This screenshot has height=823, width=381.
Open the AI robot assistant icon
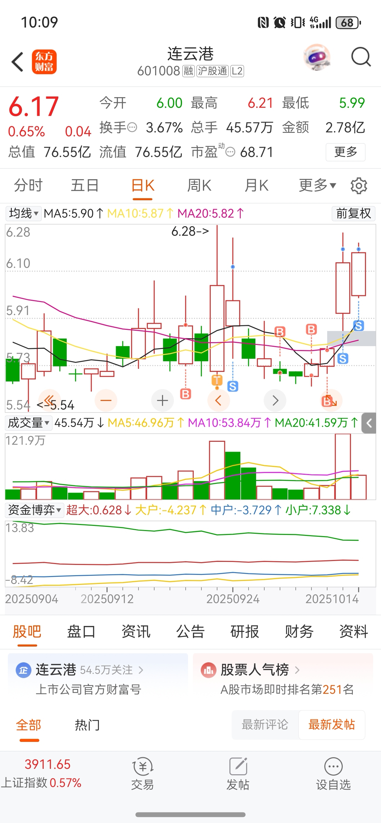317,57
